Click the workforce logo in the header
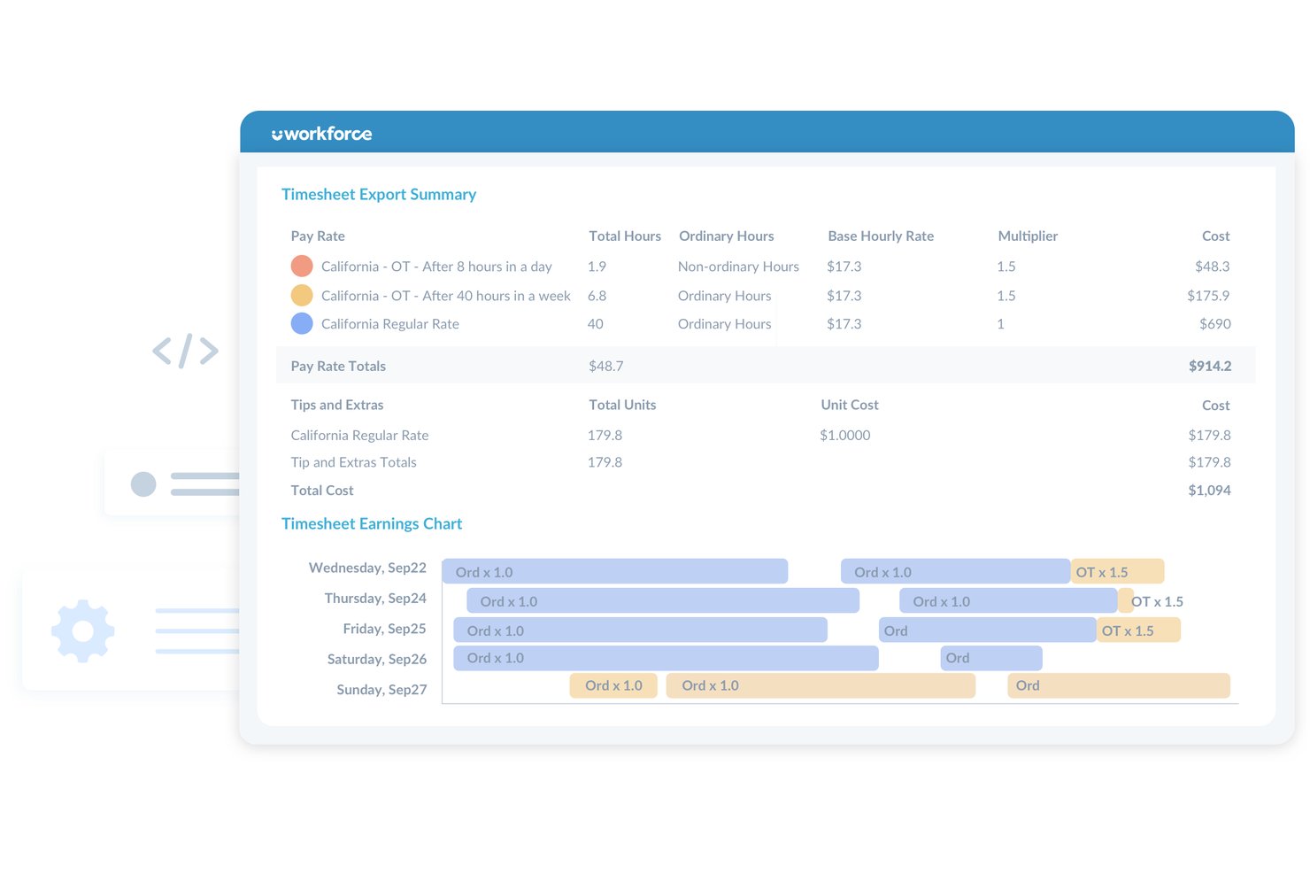Image resolution: width=1310 pixels, height=874 pixels. [x=321, y=134]
